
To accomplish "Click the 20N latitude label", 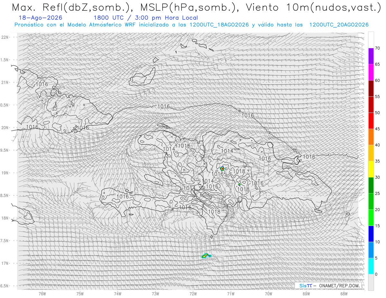I will tap(5, 128).
